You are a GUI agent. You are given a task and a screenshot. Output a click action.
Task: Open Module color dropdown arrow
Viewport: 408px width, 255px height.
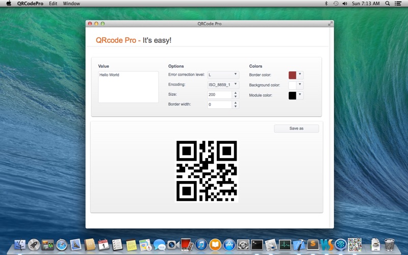point(300,95)
